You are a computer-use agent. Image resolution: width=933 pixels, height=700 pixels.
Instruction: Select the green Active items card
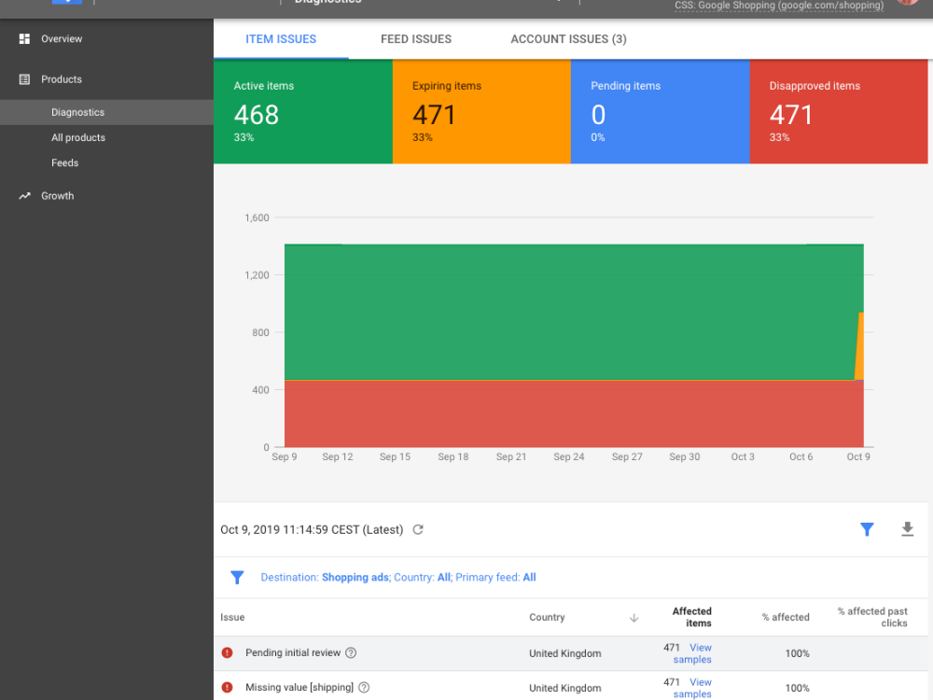(x=303, y=111)
